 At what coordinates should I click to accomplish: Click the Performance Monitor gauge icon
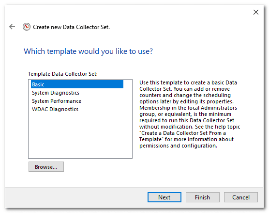tap(27, 27)
